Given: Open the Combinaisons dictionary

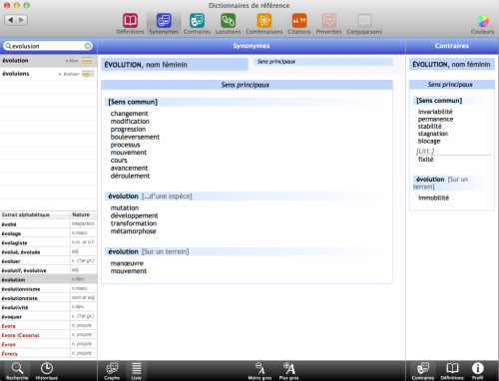Looking at the screenshot, I should tap(263, 24).
